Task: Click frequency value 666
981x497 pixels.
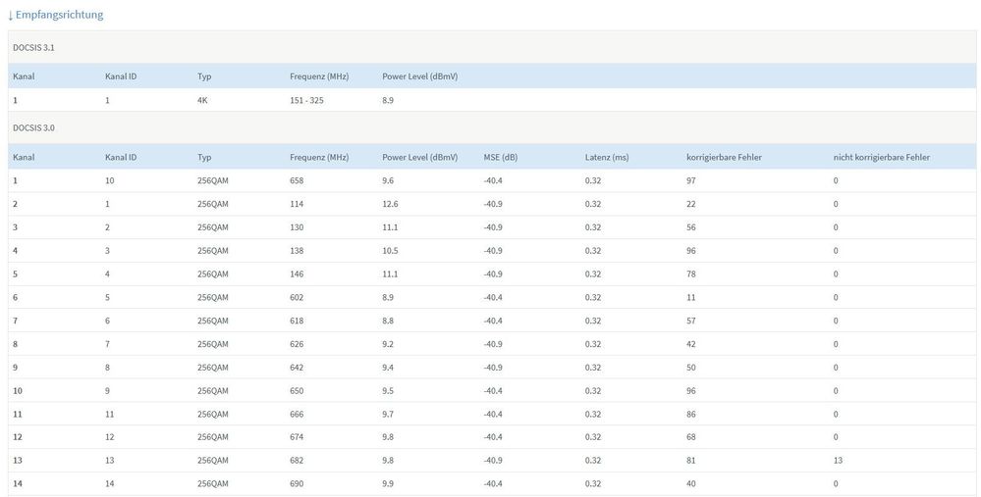Action: click(297, 415)
